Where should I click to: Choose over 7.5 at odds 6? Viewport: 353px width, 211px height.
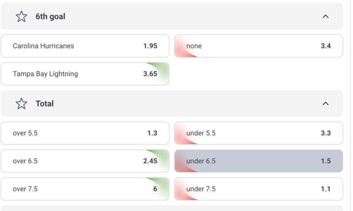tap(85, 189)
